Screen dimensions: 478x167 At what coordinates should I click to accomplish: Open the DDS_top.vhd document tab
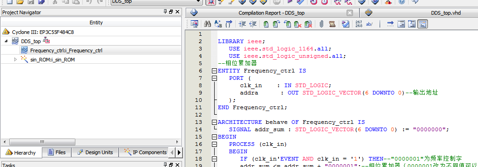tap(446, 13)
